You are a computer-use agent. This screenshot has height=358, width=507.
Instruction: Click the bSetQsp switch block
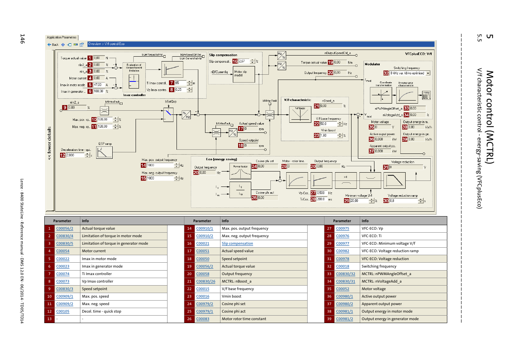click(x=168, y=115)
